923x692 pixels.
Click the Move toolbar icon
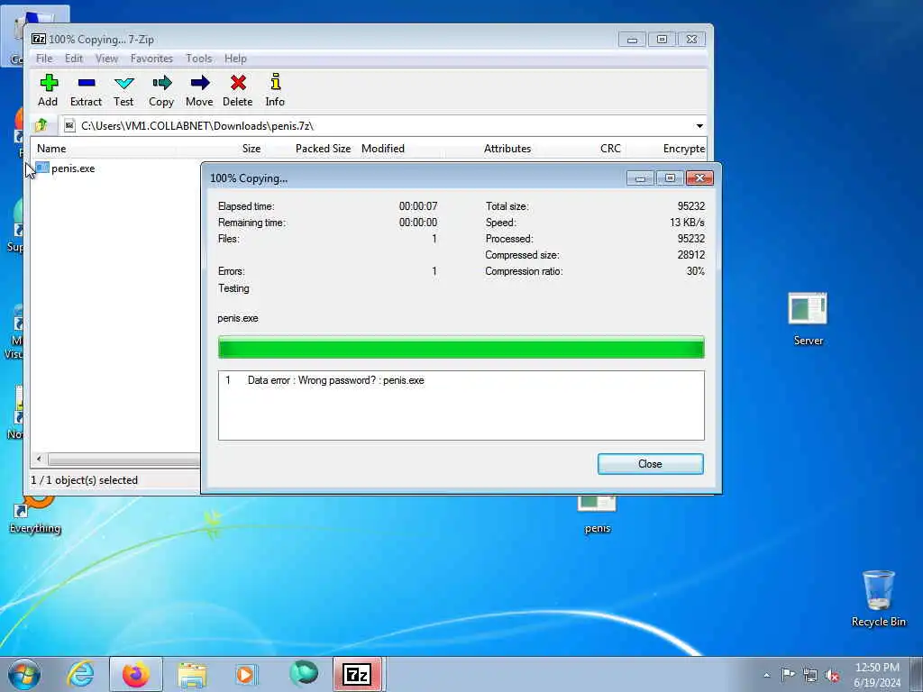(x=199, y=83)
